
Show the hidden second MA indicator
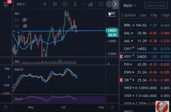click(x=25, y=26)
